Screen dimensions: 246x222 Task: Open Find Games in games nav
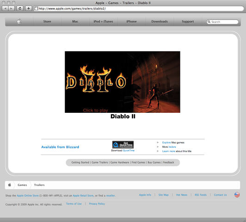pos(138,162)
